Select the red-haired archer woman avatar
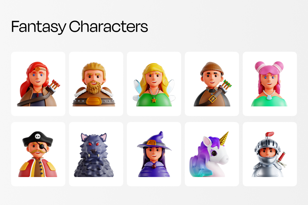Image resolution: width=308 pixels, height=205 pixels. click(x=38, y=84)
